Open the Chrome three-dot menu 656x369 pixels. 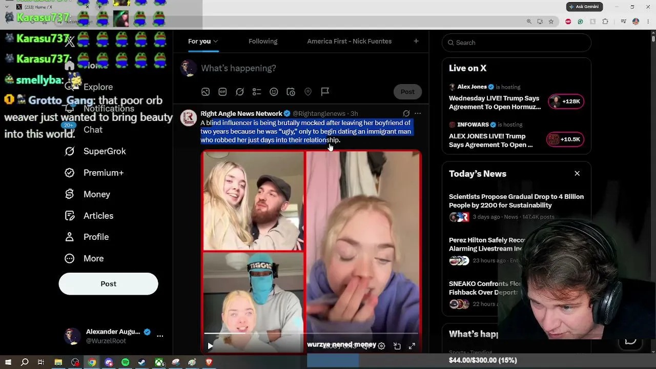click(x=648, y=22)
